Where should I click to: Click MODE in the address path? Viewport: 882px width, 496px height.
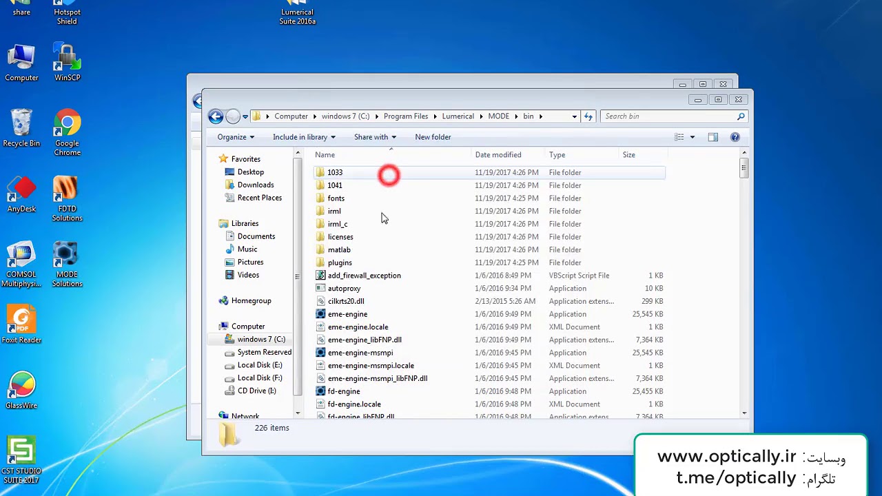[x=498, y=116]
